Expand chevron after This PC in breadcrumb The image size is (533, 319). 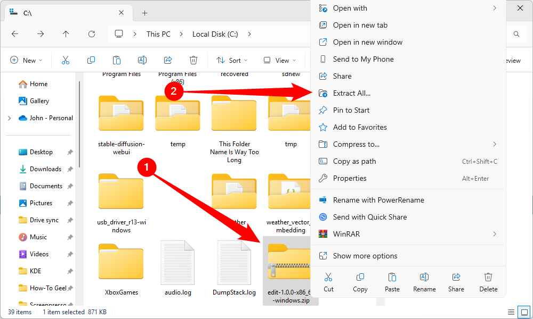(x=181, y=34)
